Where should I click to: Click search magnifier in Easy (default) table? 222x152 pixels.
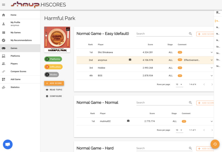190,34
